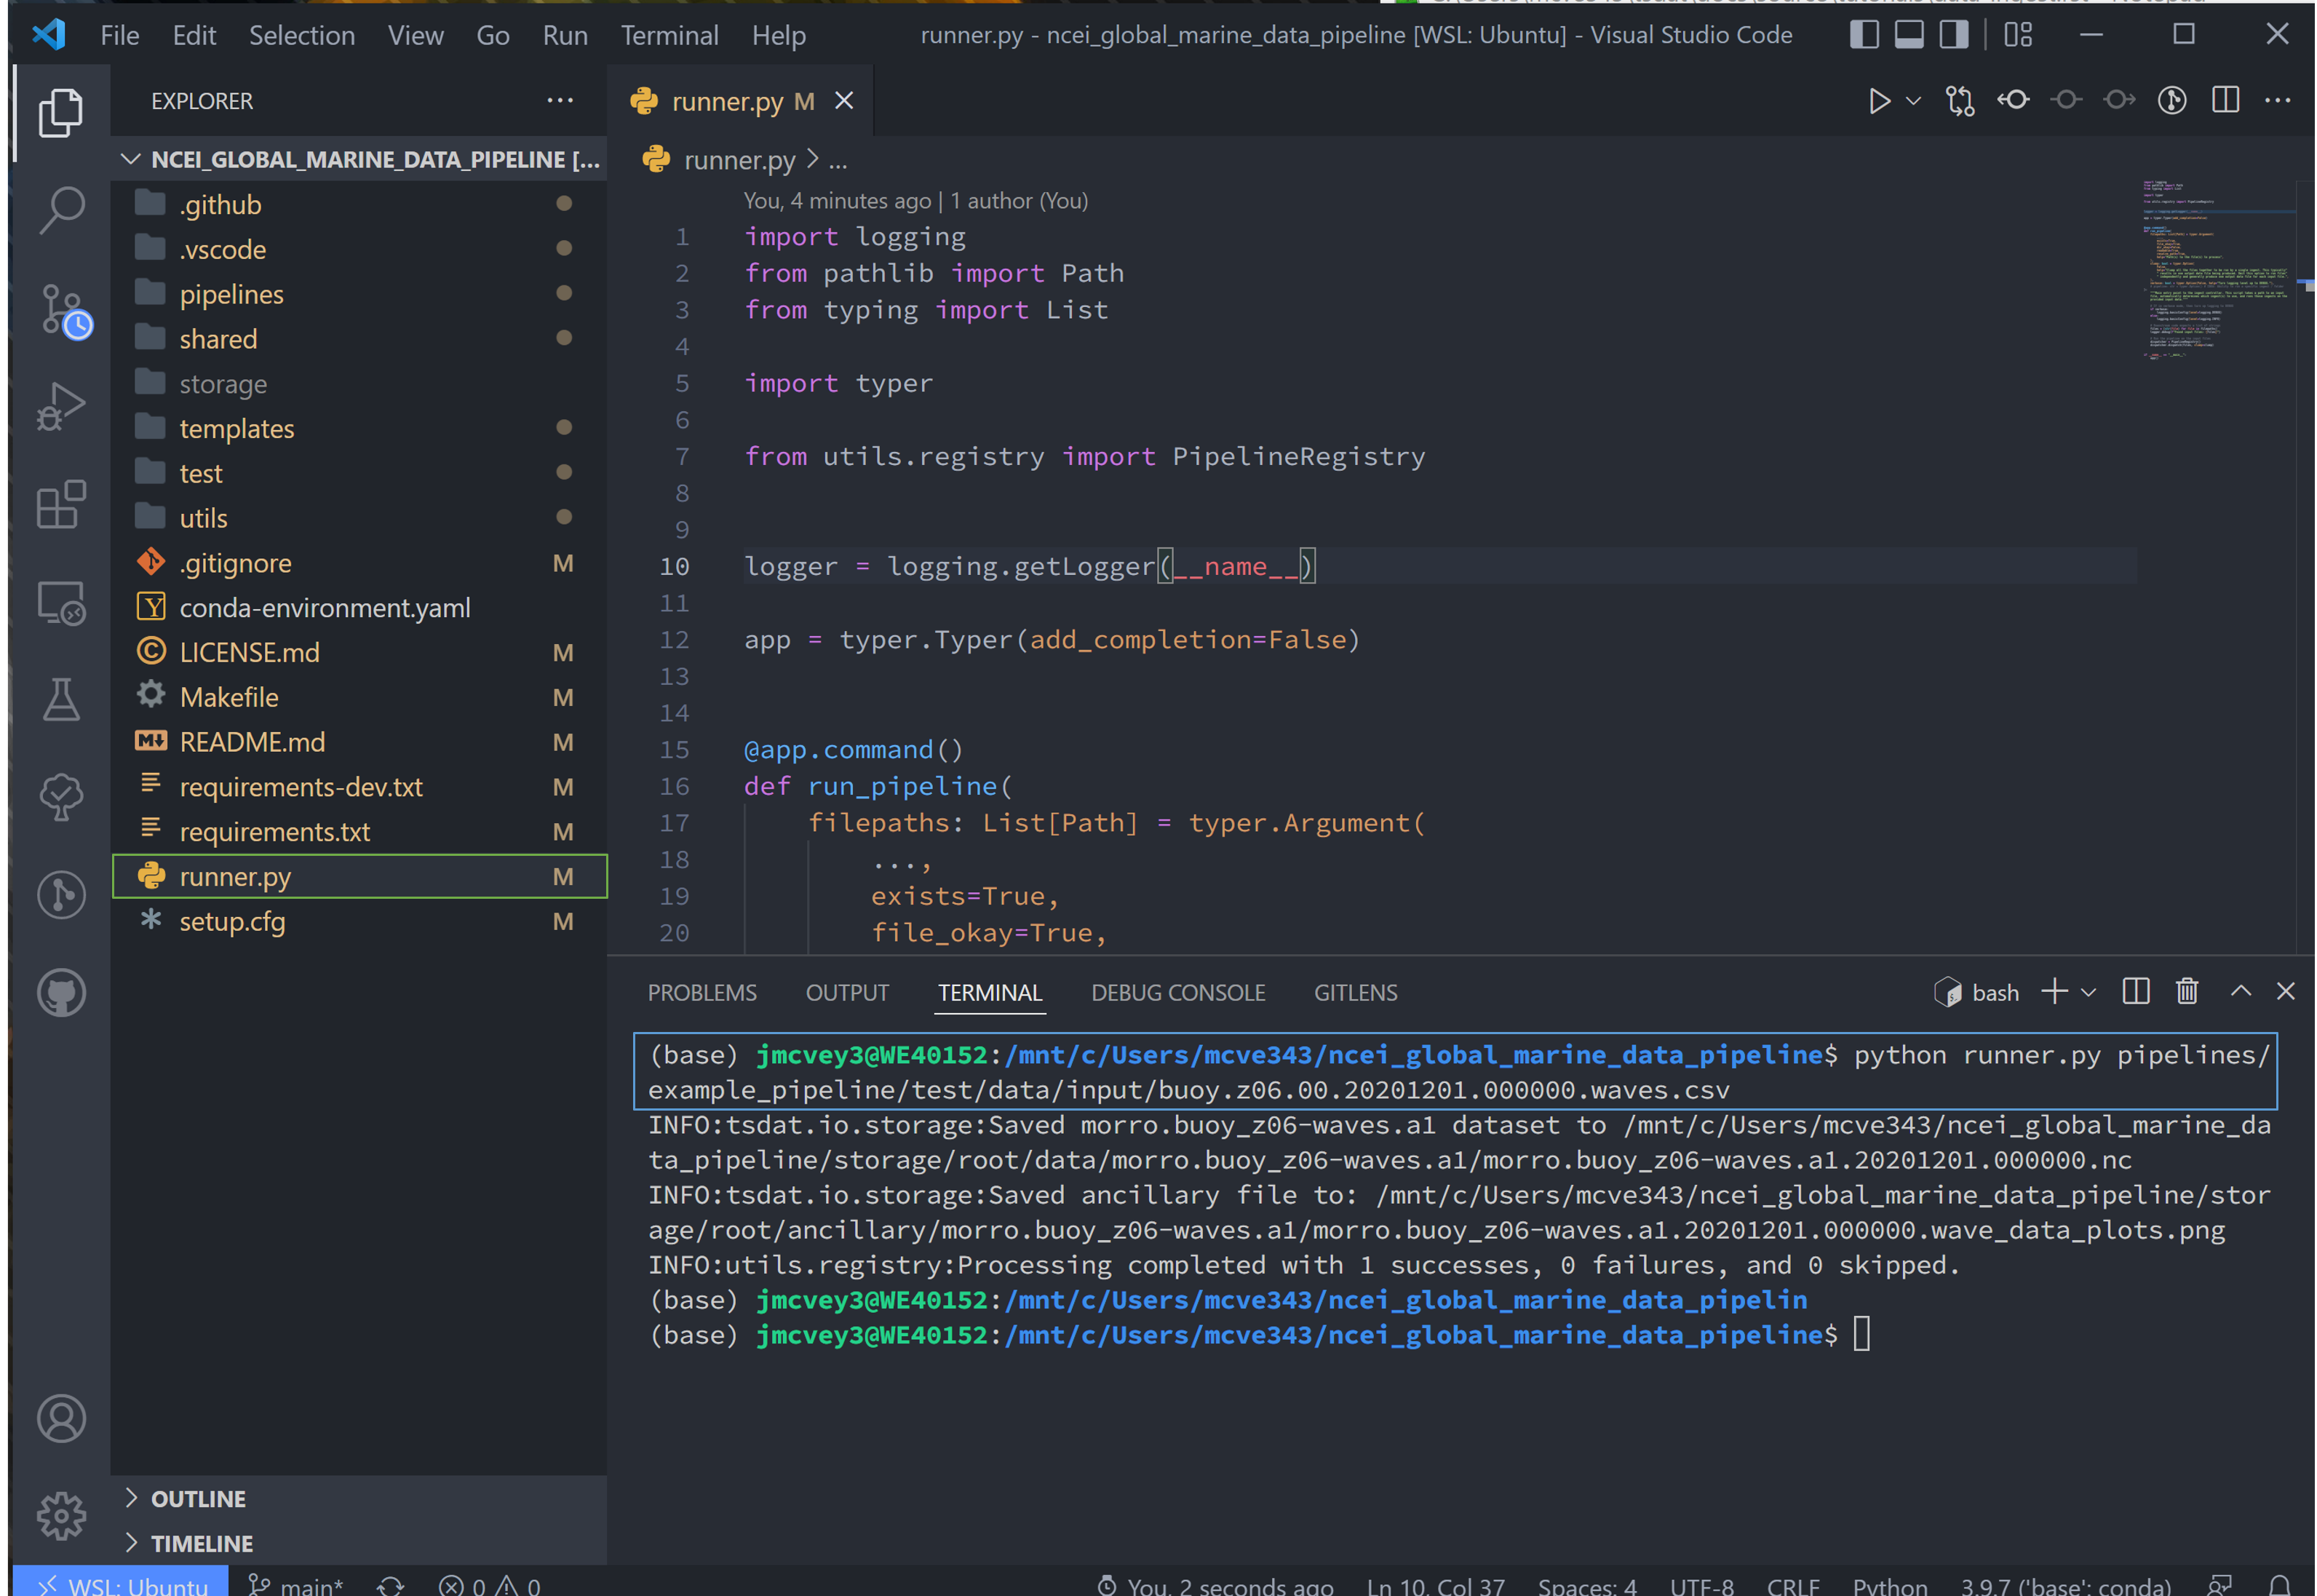Switch to the OUTPUT panel tab
2317x1596 pixels.
pos(847,992)
